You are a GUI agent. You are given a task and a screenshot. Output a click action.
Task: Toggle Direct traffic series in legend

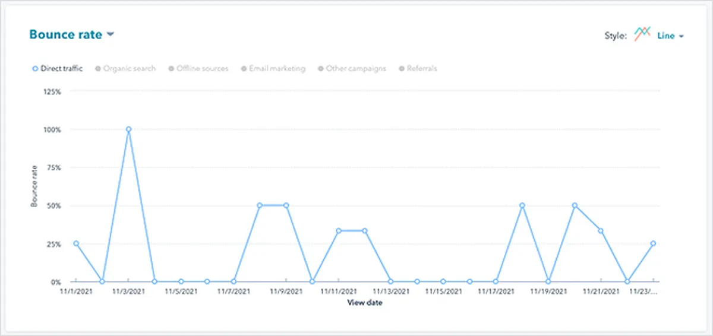tap(57, 68)
